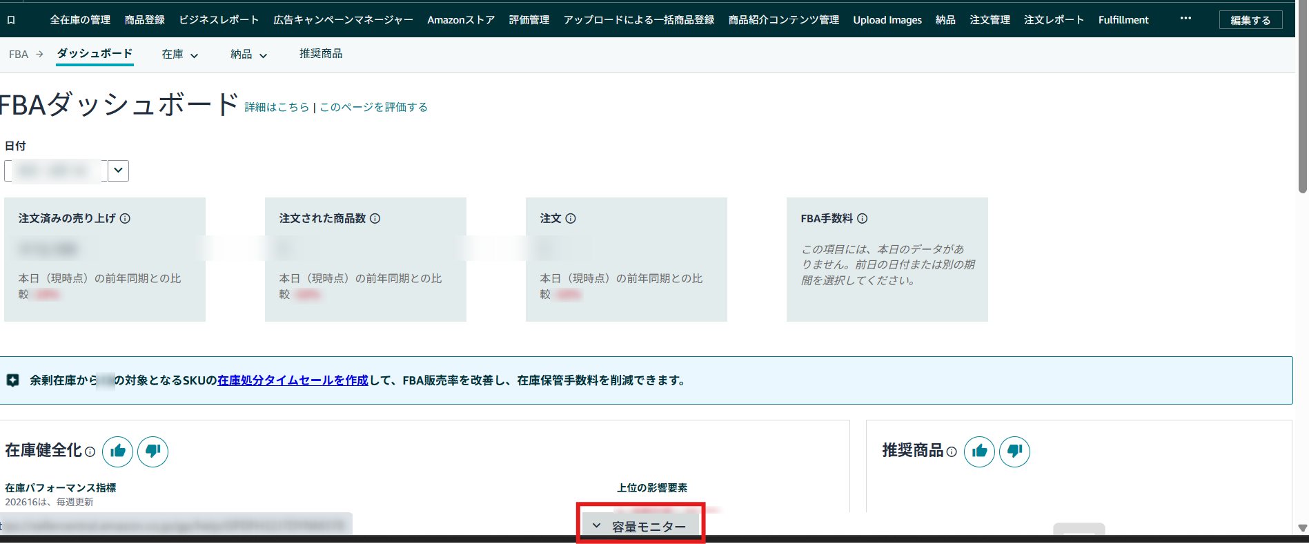Click the 編集する button
The height and width of the screenshot is (544, 1309).
pyautogui.click(x=1250, y=20)
